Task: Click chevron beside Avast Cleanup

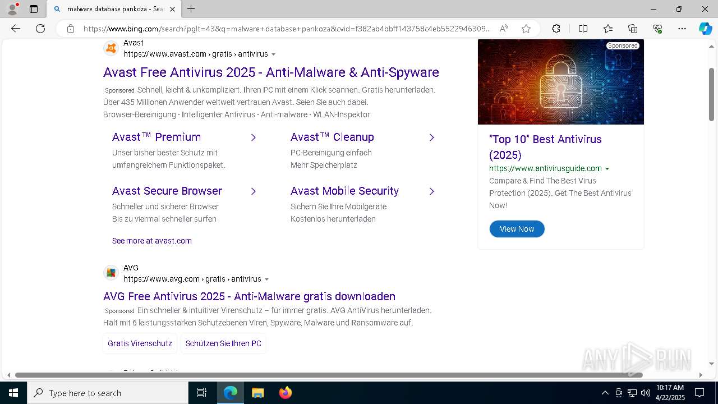Action: tap(431, 137)
